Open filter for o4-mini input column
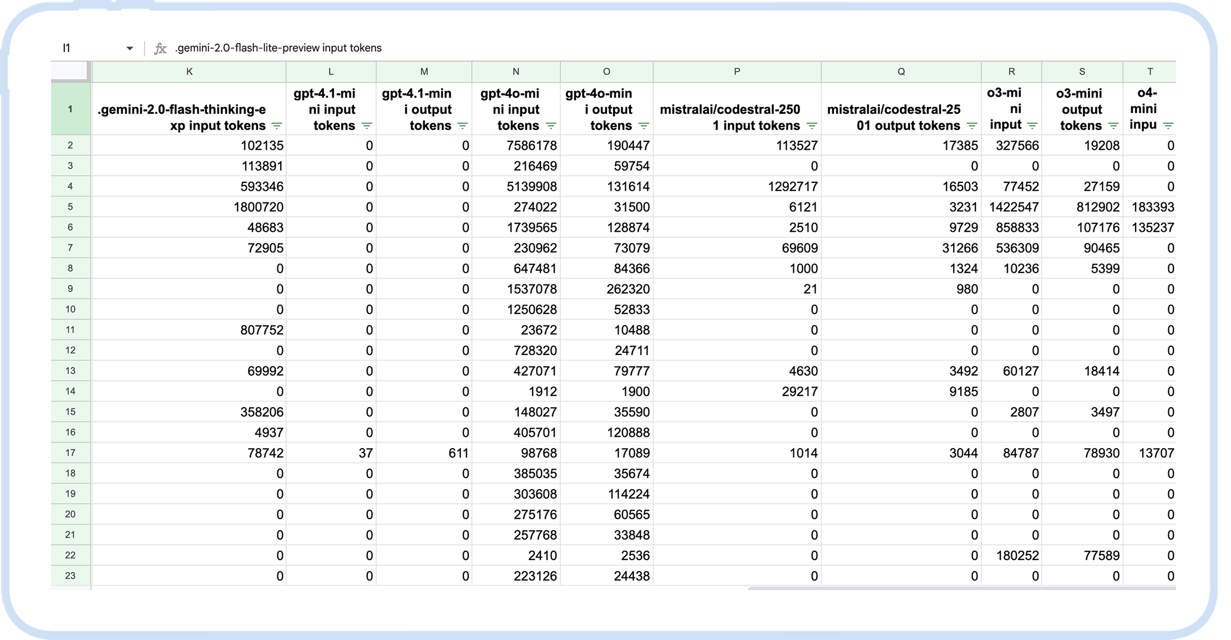 pyautogui.click(x=1168, y=125)
